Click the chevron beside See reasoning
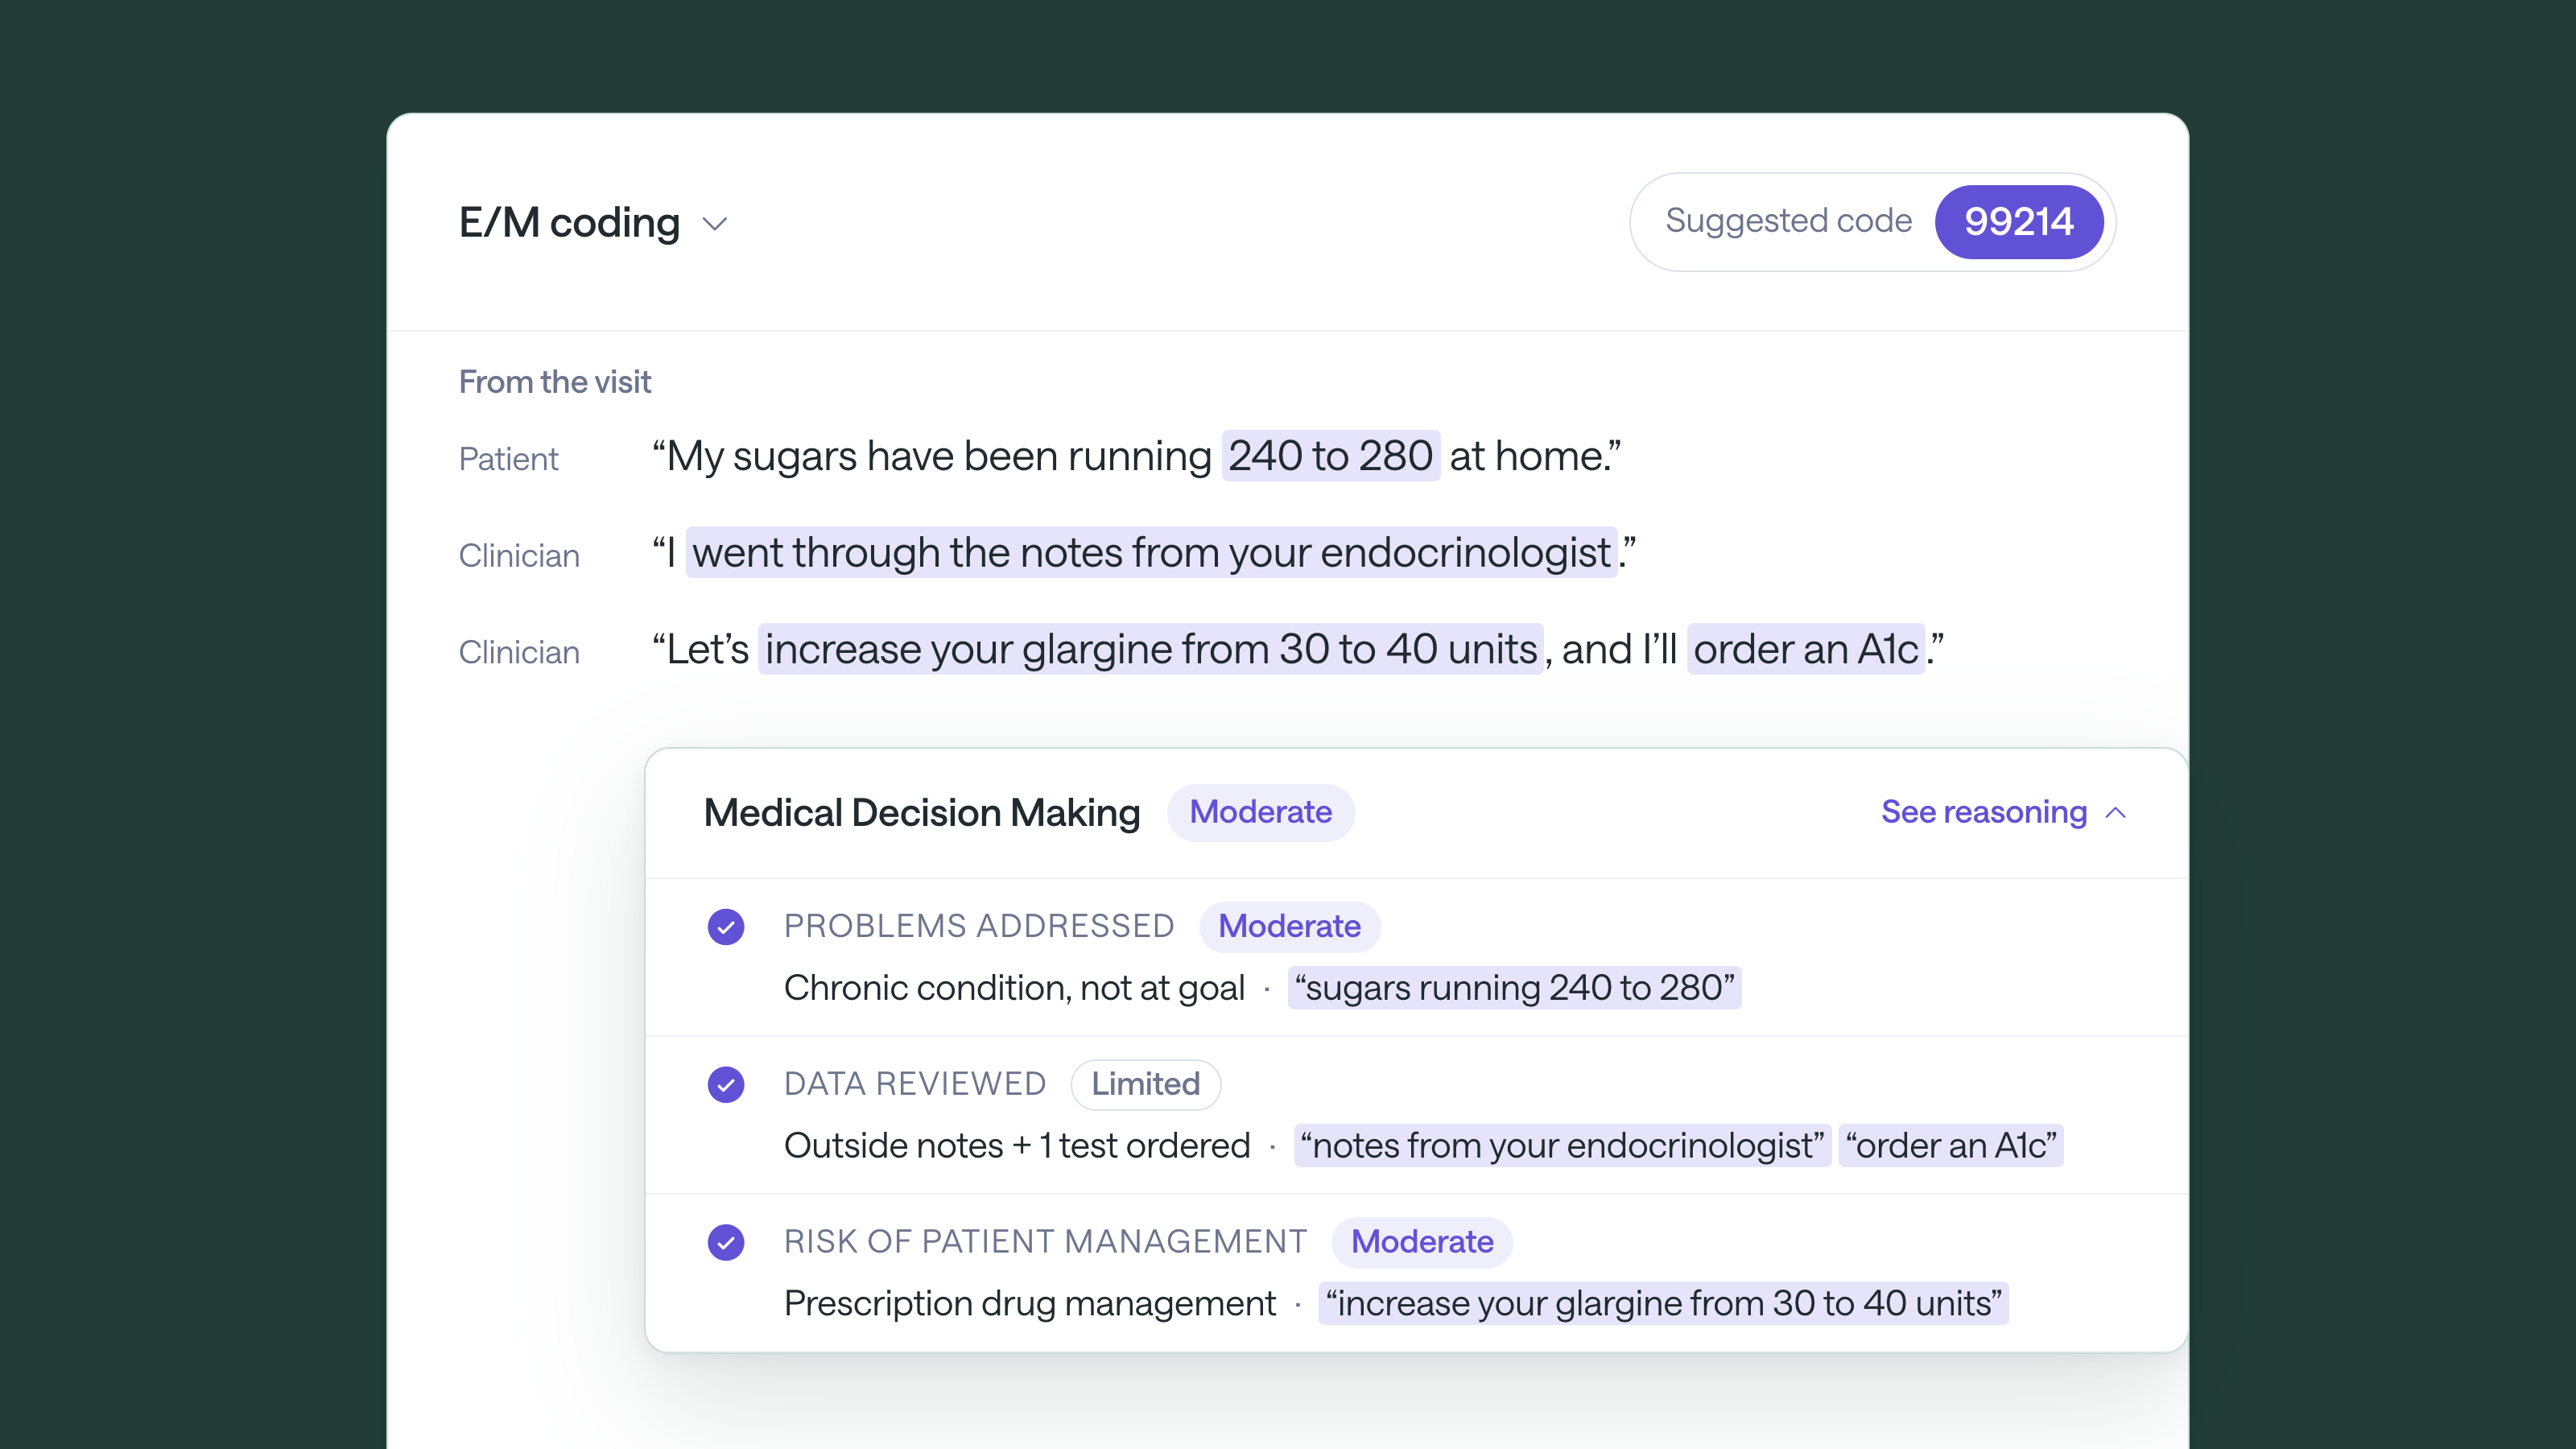 tap(2116, 813)
